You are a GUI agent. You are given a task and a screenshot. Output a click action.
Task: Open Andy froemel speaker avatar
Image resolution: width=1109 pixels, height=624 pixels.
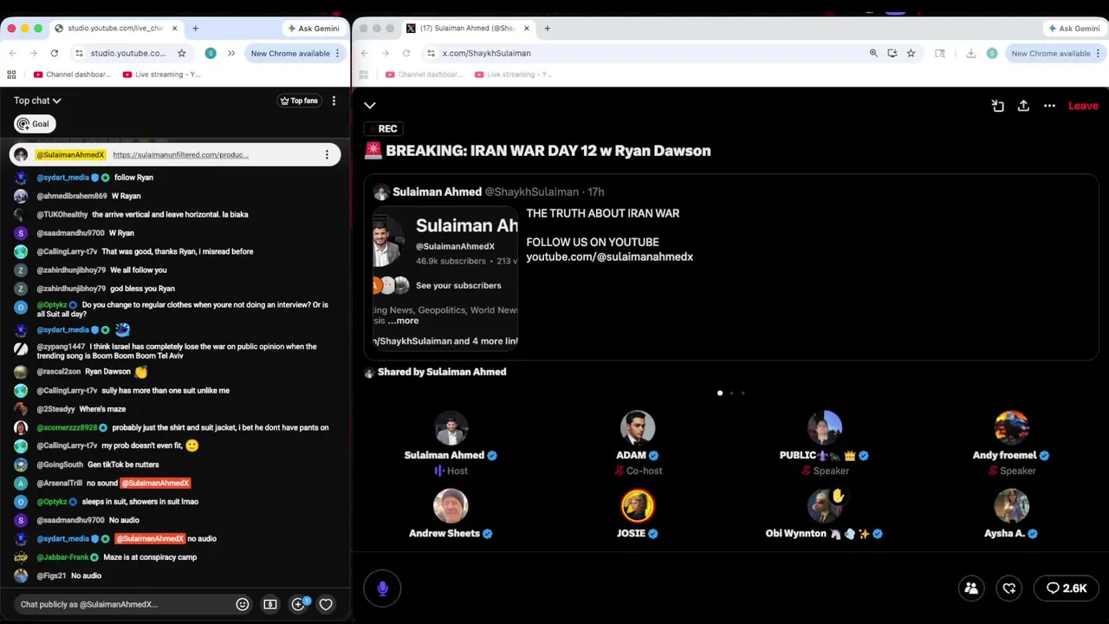click(x=1011, y=428)
